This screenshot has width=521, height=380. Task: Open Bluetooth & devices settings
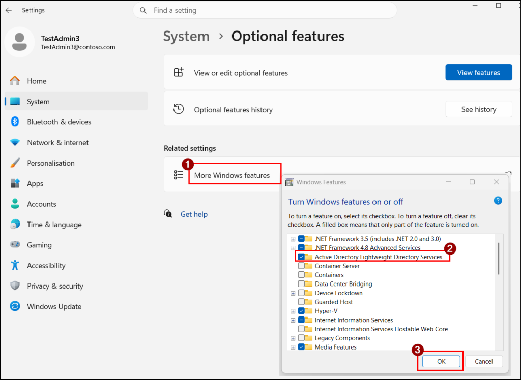(59, 122)
